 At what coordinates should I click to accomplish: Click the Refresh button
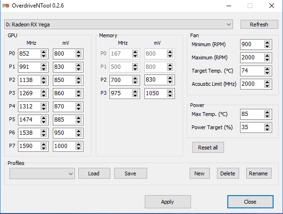(259, 25)
